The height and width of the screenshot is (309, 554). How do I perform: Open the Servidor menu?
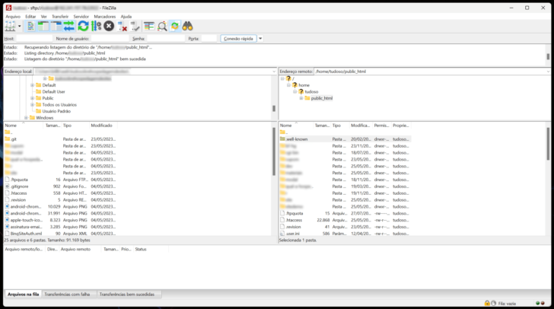[81, 16]
